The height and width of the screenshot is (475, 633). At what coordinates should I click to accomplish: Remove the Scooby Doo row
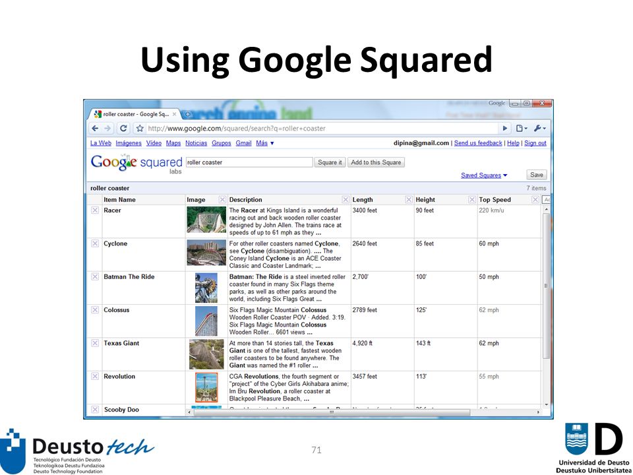click(x=95, y=409)
